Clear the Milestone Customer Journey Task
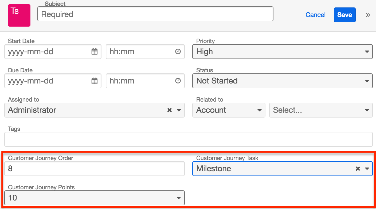Image resolution: width=376 pixels, height=209 pixels. pyautogui.click(x=358, y=169)
